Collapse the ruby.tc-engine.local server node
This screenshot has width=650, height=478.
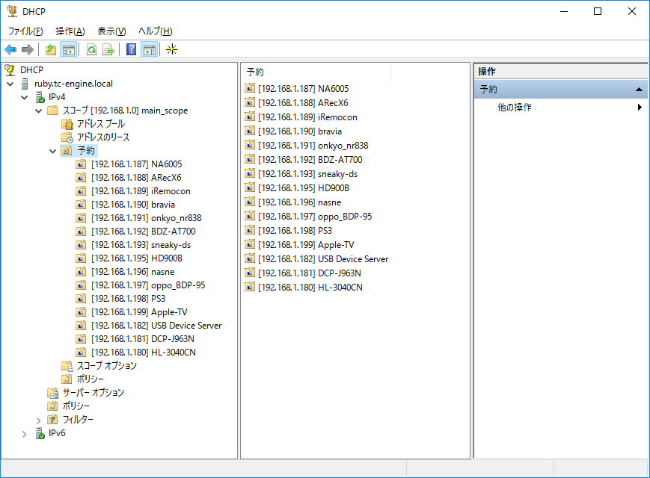tap(10, 84)
